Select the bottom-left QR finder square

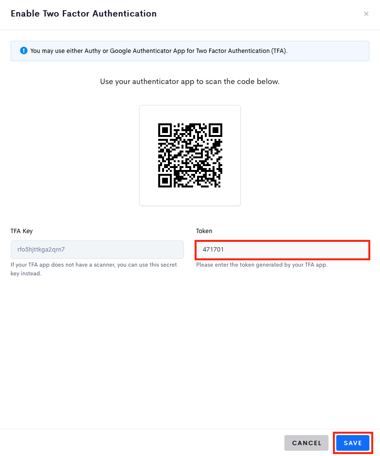click(165, 181)
